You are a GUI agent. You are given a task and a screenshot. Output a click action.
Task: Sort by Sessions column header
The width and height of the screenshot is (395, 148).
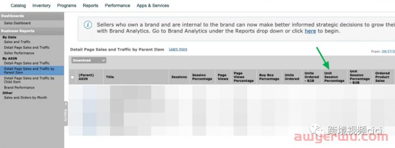179,77
